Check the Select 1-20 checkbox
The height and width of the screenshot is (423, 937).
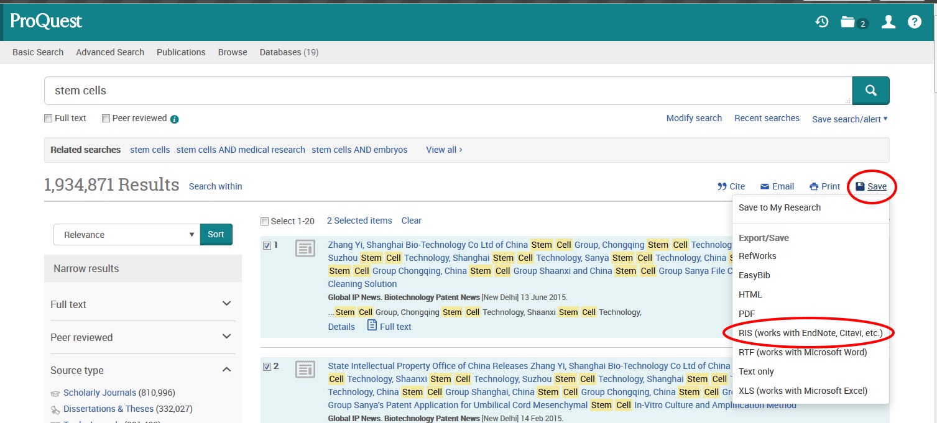pyautogui.click(x=265, y=221)
